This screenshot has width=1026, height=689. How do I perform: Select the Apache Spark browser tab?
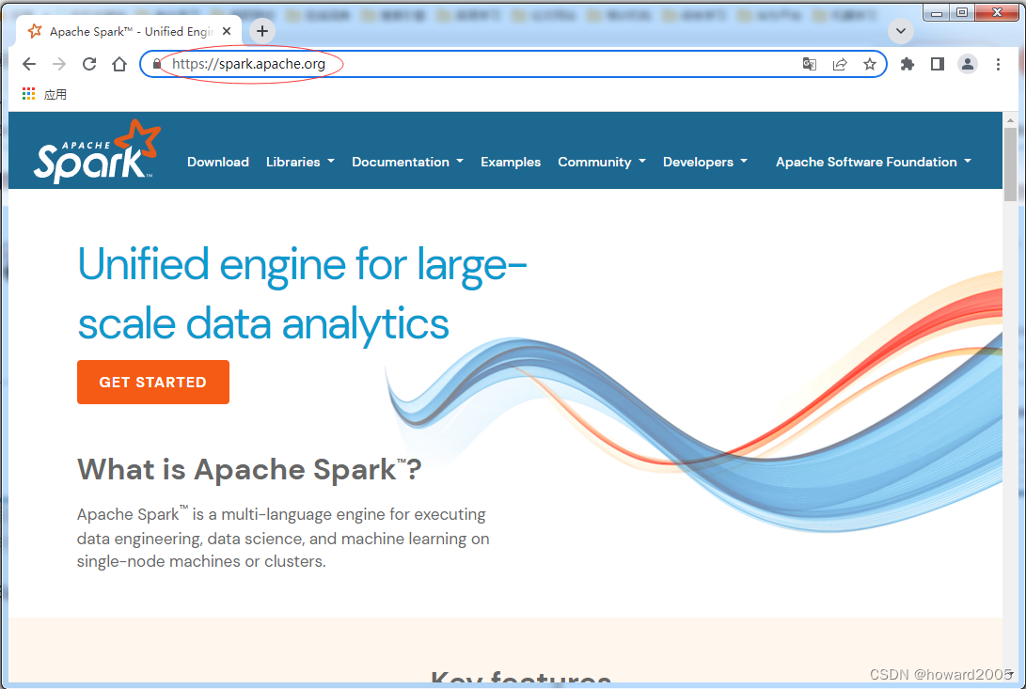129,31
